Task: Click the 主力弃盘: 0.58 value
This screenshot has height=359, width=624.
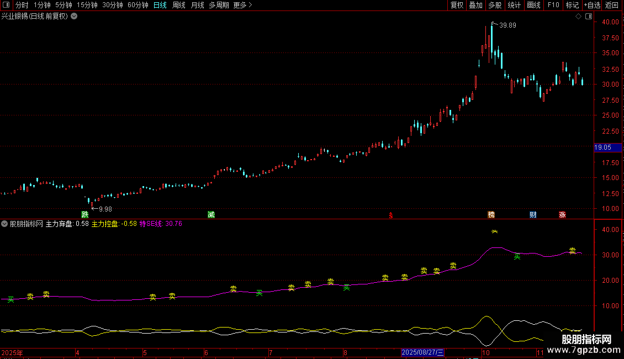Action: pos(67,224)
